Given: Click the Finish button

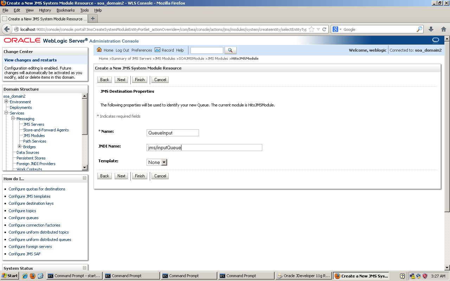Looking at the screenshot, I should pyautogui.click(x=140, y=80).
